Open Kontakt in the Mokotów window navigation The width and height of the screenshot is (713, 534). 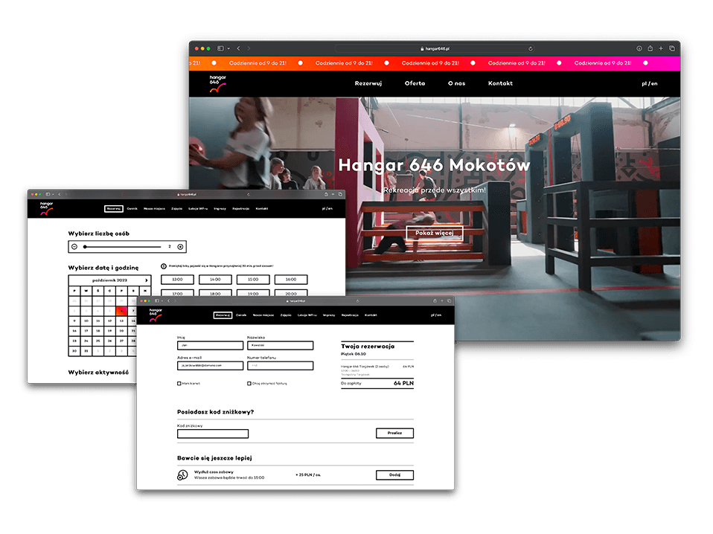coord(500,83)
